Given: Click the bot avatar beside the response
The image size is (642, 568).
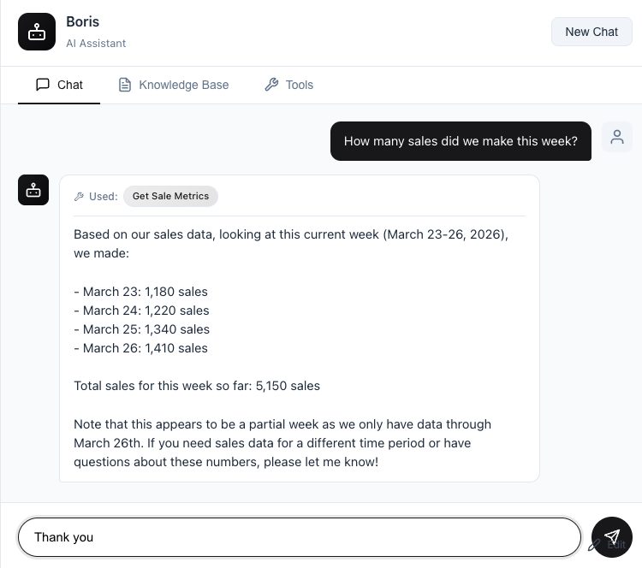Looking at the screenshot, I should pyautogui.click(x=33, y=190).
